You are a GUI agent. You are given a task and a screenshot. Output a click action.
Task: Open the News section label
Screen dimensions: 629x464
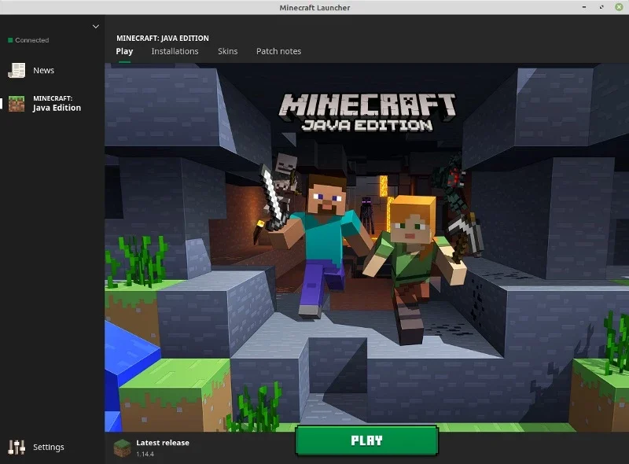point(44,70)
